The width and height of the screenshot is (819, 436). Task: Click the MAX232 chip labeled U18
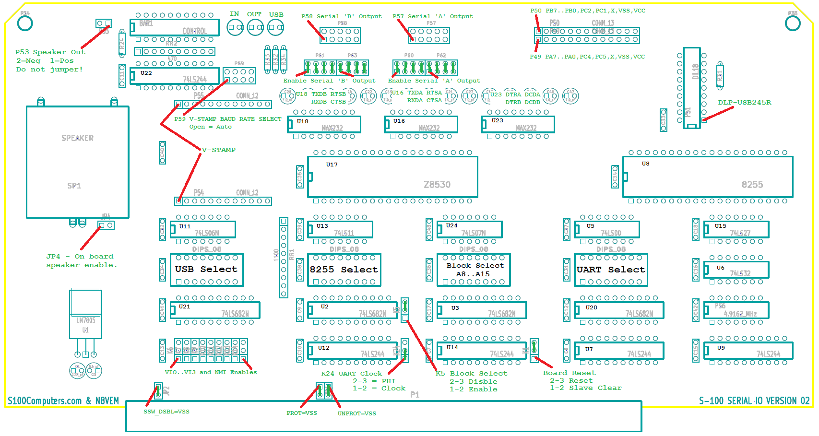coord(324,125)
